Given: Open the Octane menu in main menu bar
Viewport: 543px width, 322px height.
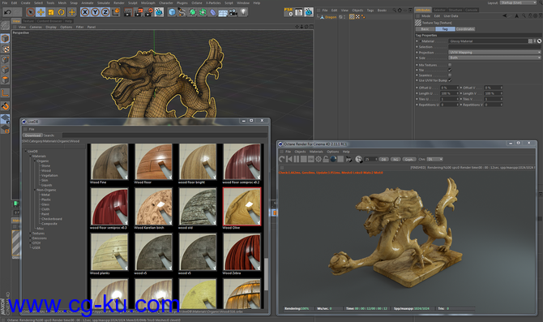Looking at the screenshot, I should coord(197,2).
